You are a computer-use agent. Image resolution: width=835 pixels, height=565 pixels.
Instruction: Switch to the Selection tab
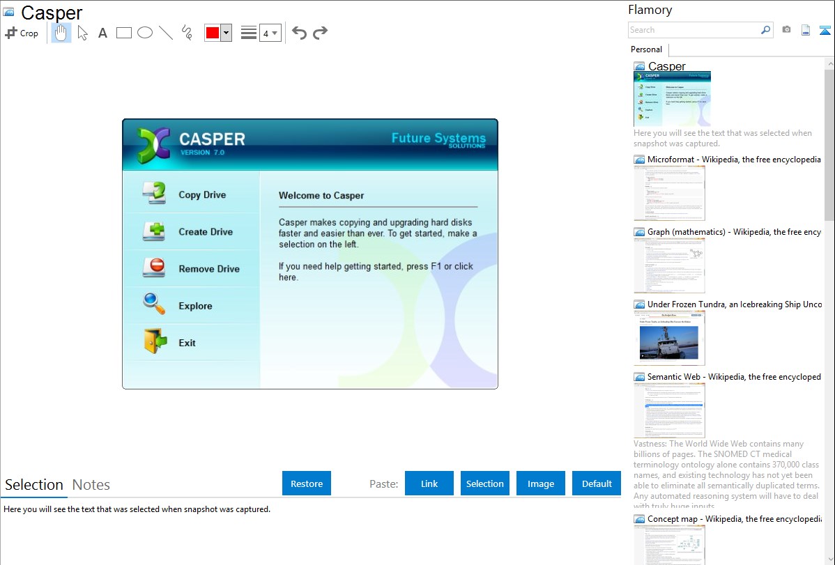coord(34,485)
